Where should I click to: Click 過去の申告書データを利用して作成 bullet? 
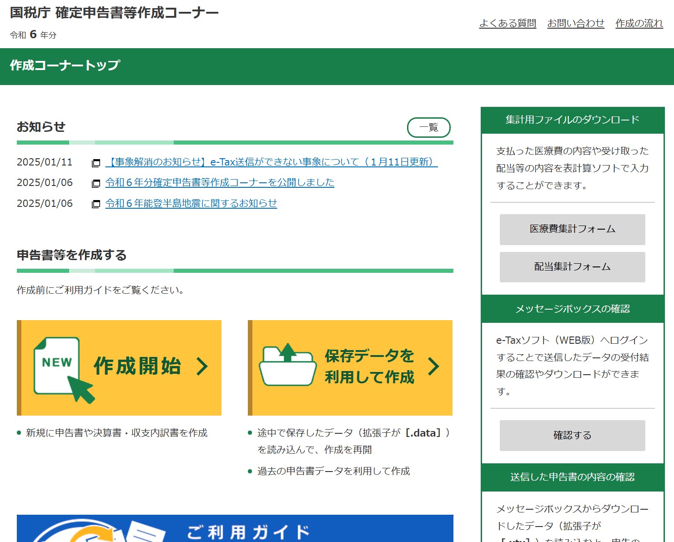(333, 471)
